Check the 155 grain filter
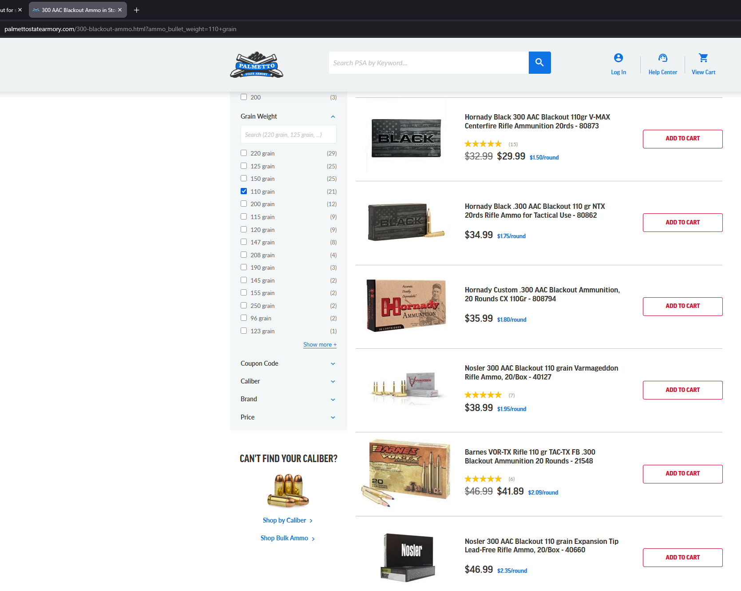Viewport: 741px width, 591px height. pyautogui.click(x=244, y=293)
